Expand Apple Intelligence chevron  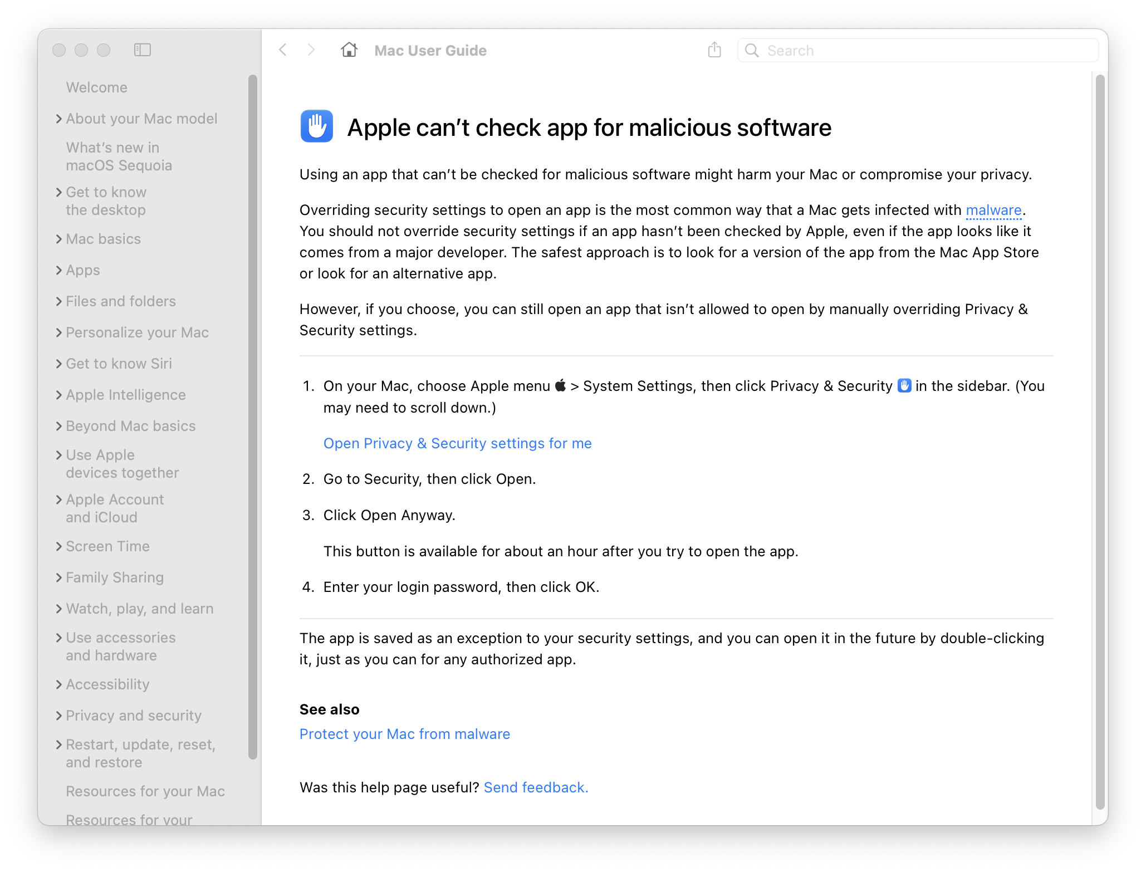point(59,395)
